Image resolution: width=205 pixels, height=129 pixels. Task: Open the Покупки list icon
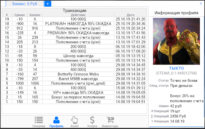click(x=39, y=120)
